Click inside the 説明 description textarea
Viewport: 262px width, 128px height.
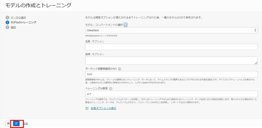pos(171,60)
